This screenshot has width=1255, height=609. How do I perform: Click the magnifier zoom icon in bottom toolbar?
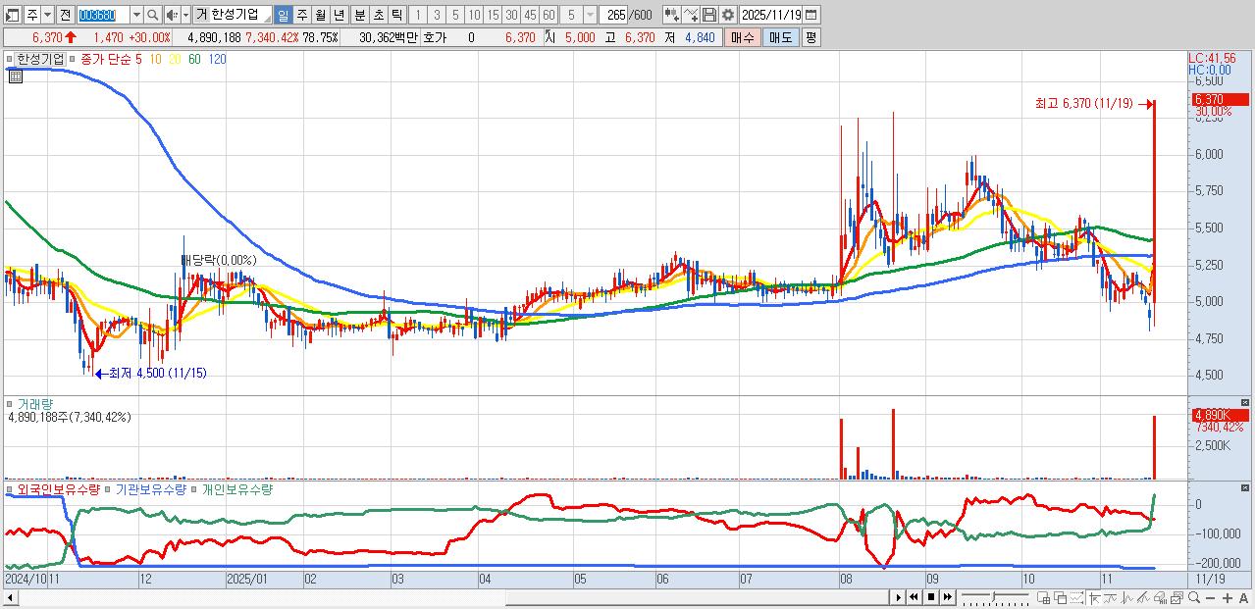click(x=1193, y=597)
